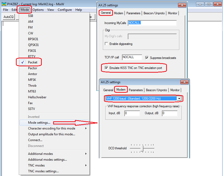This screenshot has width=223, height=176.
Task: Open Beacon/Unproto tab in lower AX.25 dialog
Action: pos(156,90)
